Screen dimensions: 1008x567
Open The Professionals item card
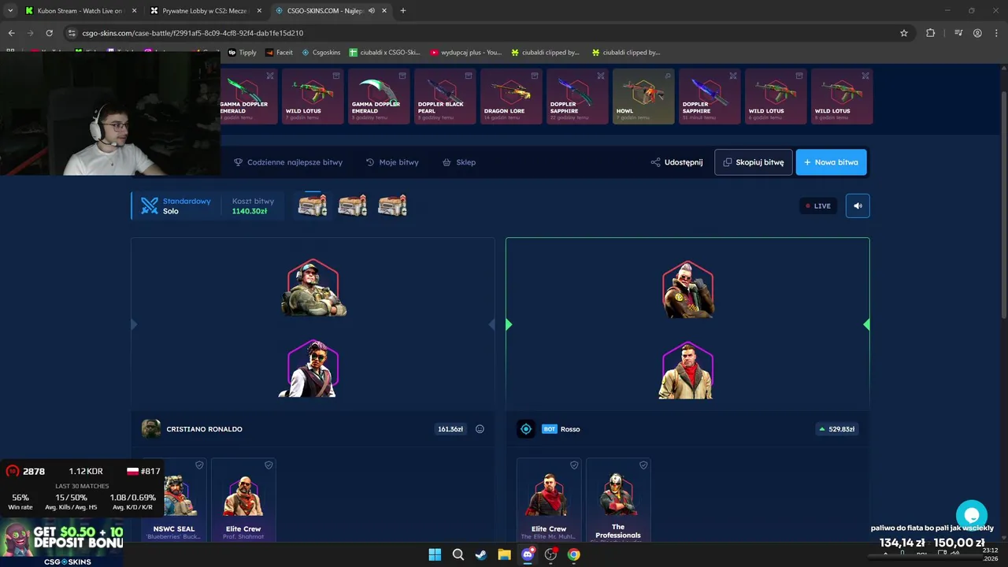coord(618,499)
